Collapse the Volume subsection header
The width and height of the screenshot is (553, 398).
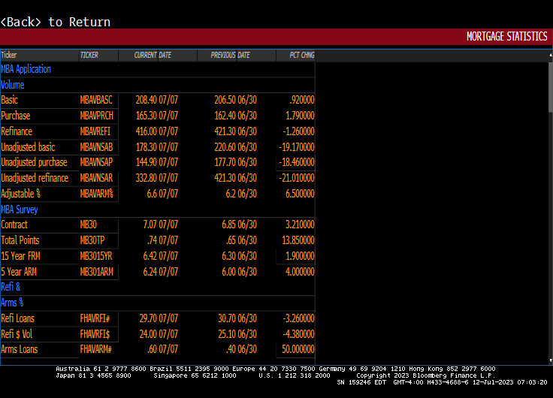13,85
